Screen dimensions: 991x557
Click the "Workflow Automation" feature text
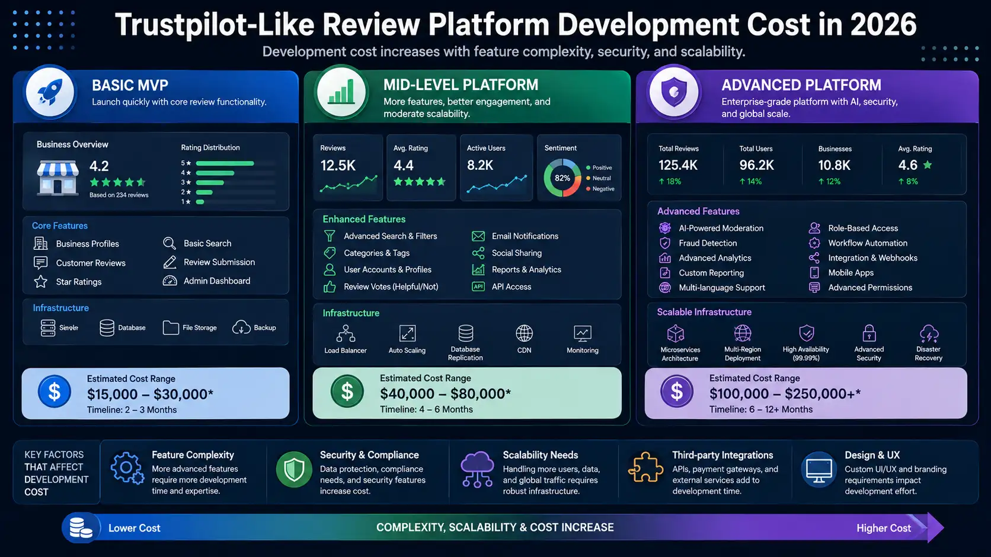[x=868, y=243]
